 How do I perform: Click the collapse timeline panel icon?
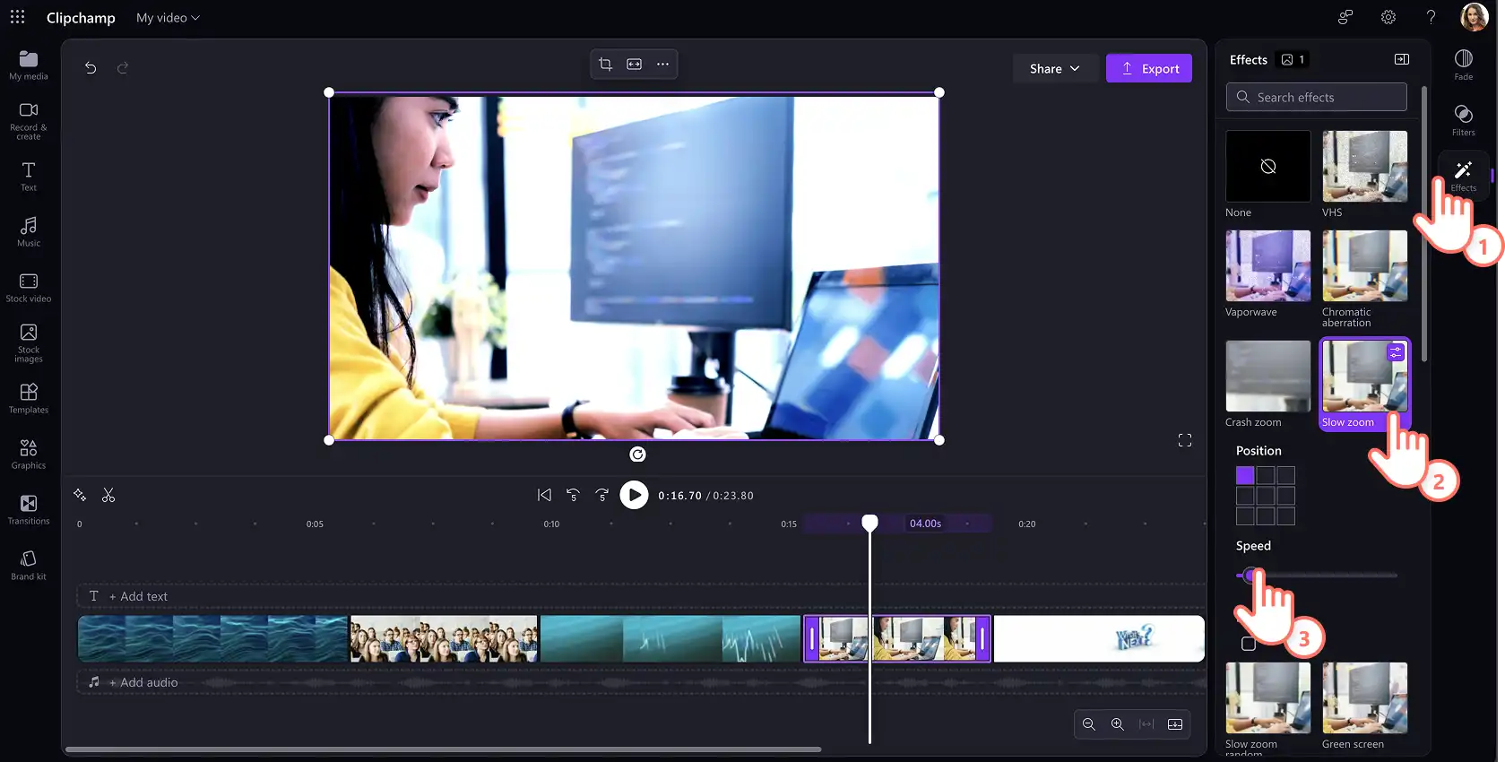[x=1175, y=724]
